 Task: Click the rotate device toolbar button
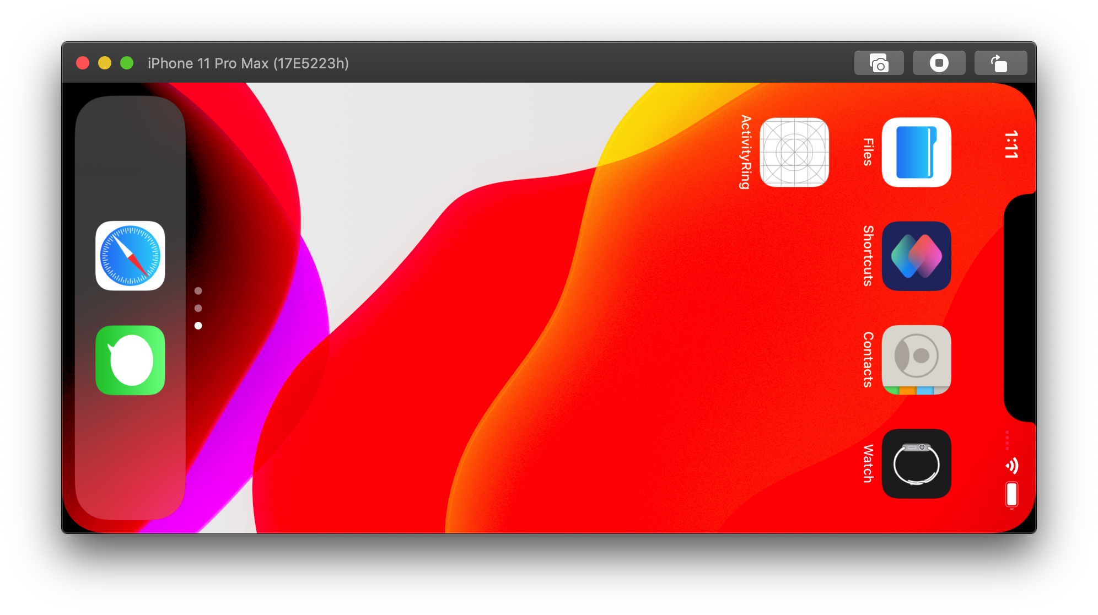[x=1000, y=63]
